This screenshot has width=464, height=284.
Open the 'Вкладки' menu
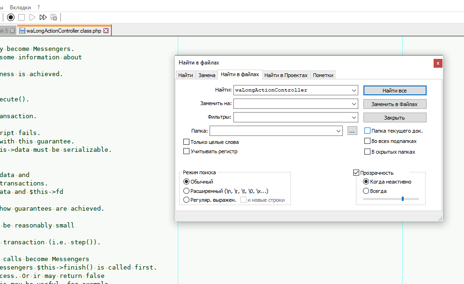(20, 7)
